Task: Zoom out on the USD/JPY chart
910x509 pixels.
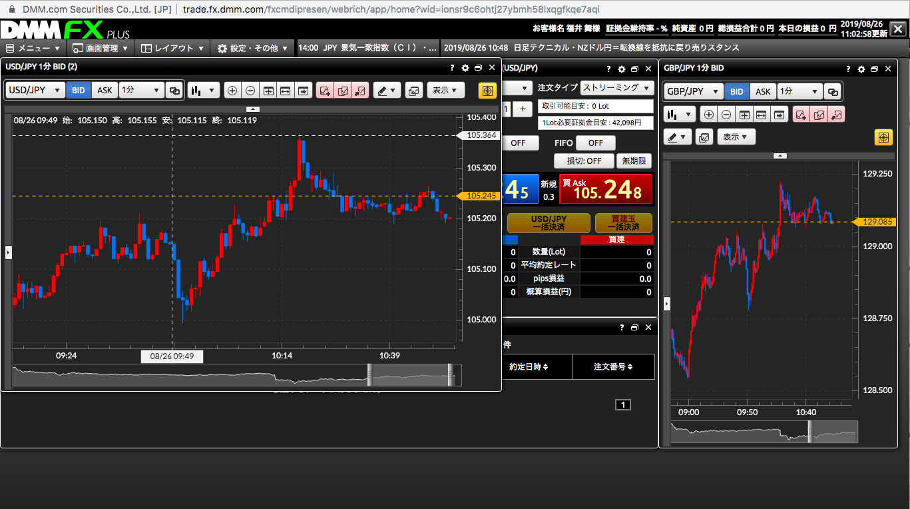Action: (250, 91)
